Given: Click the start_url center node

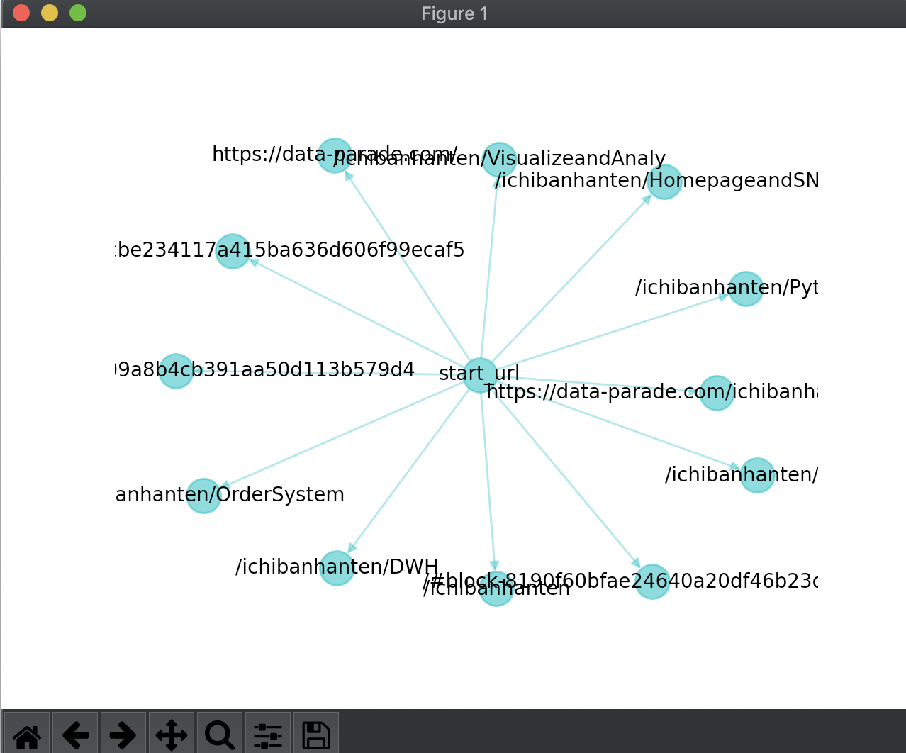Looking at the screenshot, I should [481, 375].
